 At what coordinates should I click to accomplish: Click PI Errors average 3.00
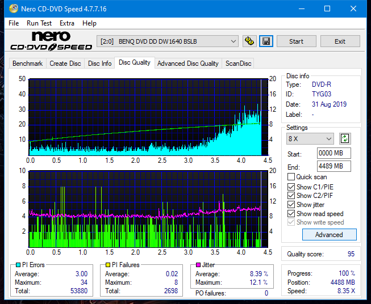pos(81,274)
